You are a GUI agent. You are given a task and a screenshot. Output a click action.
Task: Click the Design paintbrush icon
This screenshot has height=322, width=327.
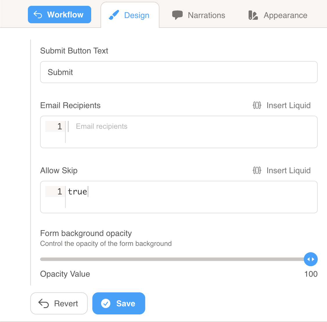114,15
